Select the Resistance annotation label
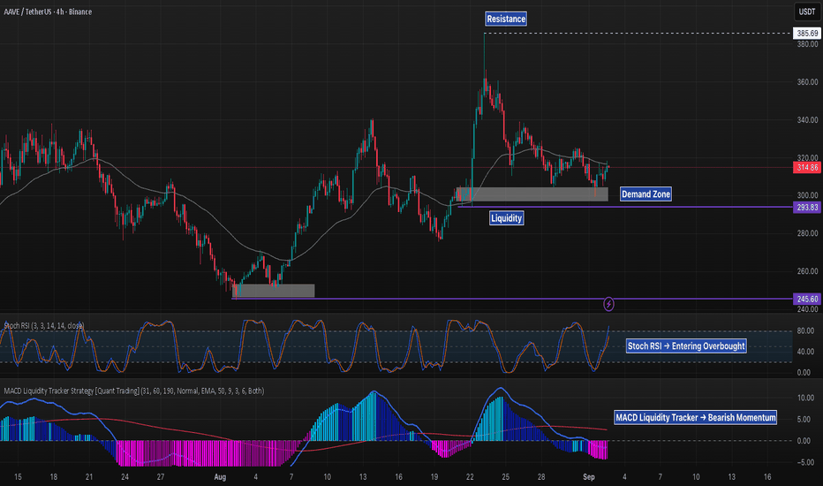The width and height of the screenshot is (823, 486). (505, 19)
